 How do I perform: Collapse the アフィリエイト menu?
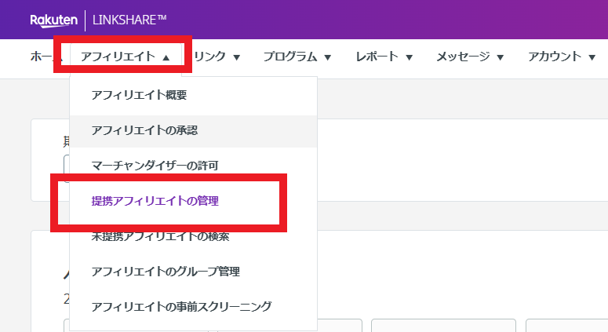[118, 57]
